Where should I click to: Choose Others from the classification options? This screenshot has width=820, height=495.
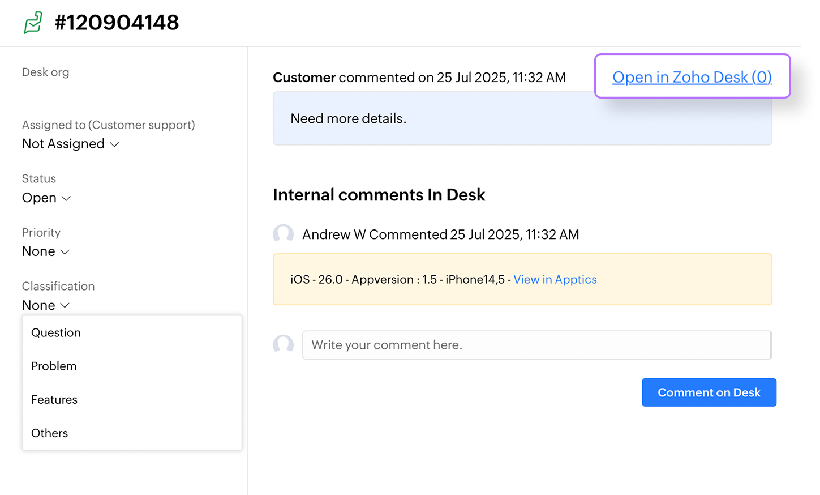pyautogui.click(x=49, y=433)
